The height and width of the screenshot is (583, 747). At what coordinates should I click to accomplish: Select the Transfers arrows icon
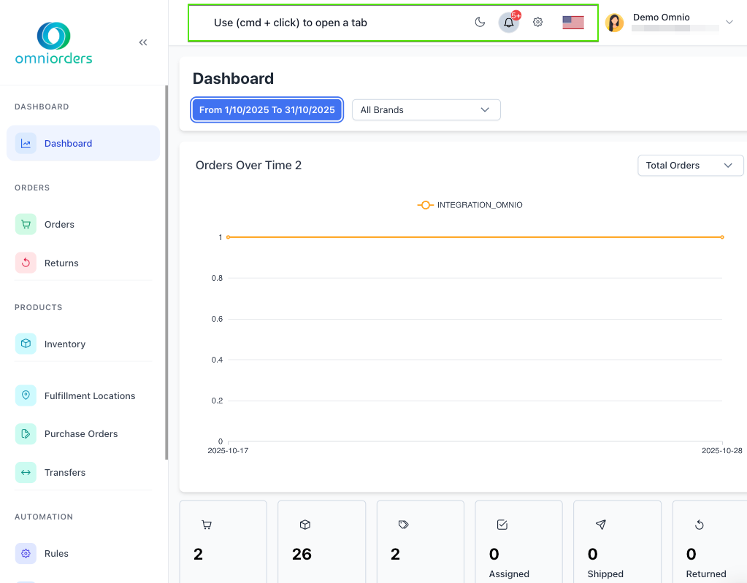[25, 472]
